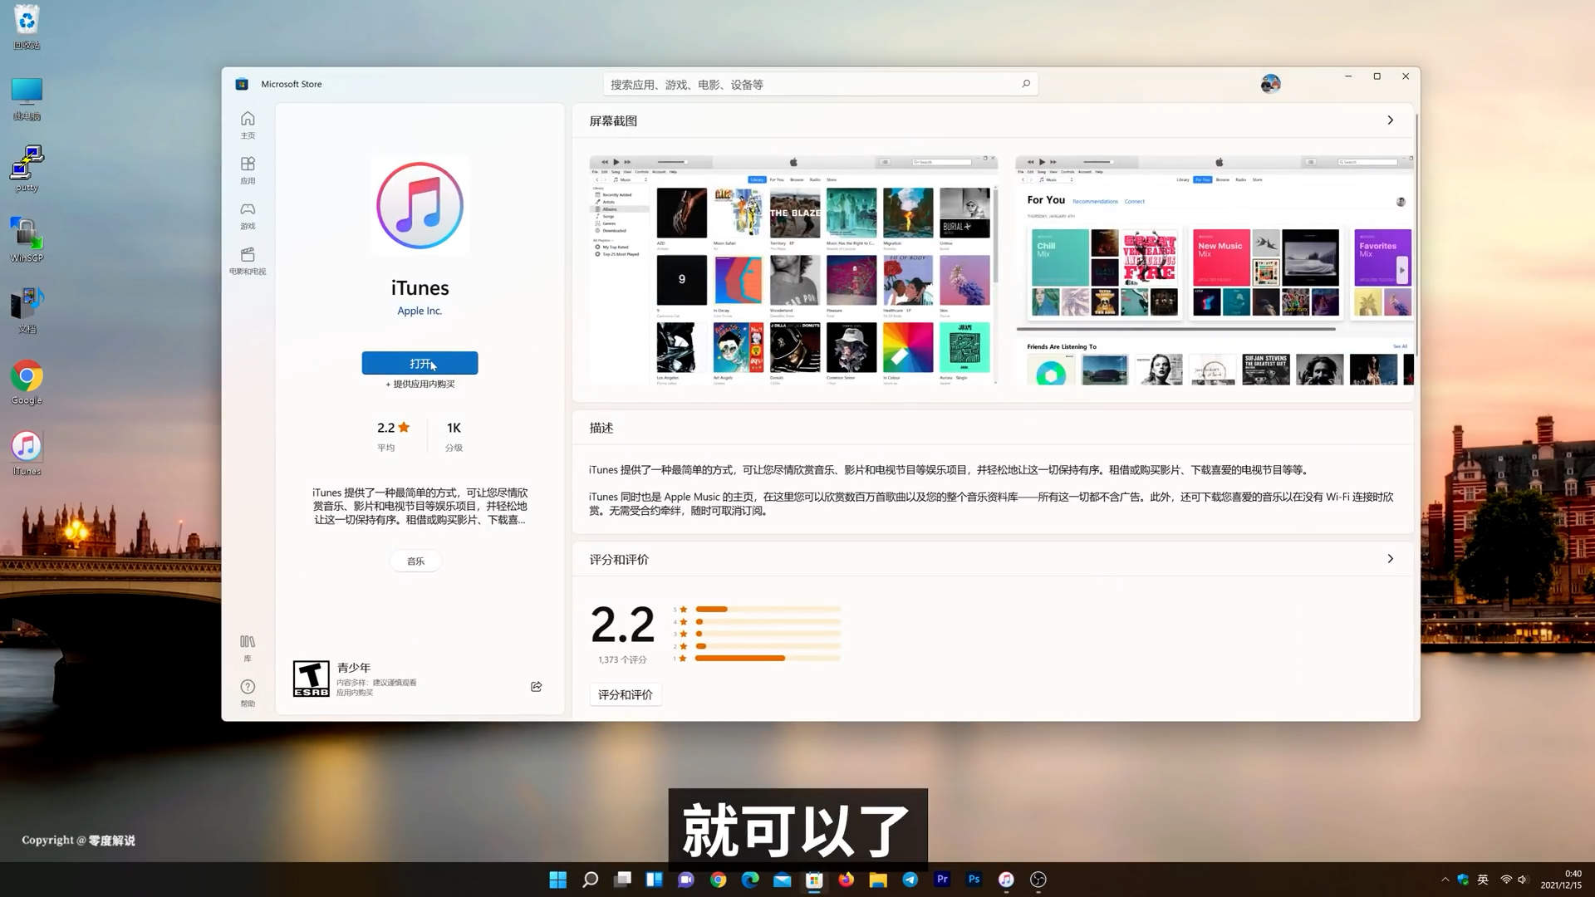Open Photoshop from the taskbar

973,879
